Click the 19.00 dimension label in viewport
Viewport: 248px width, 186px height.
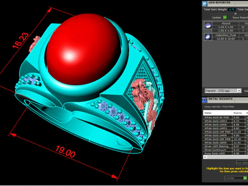66,152
